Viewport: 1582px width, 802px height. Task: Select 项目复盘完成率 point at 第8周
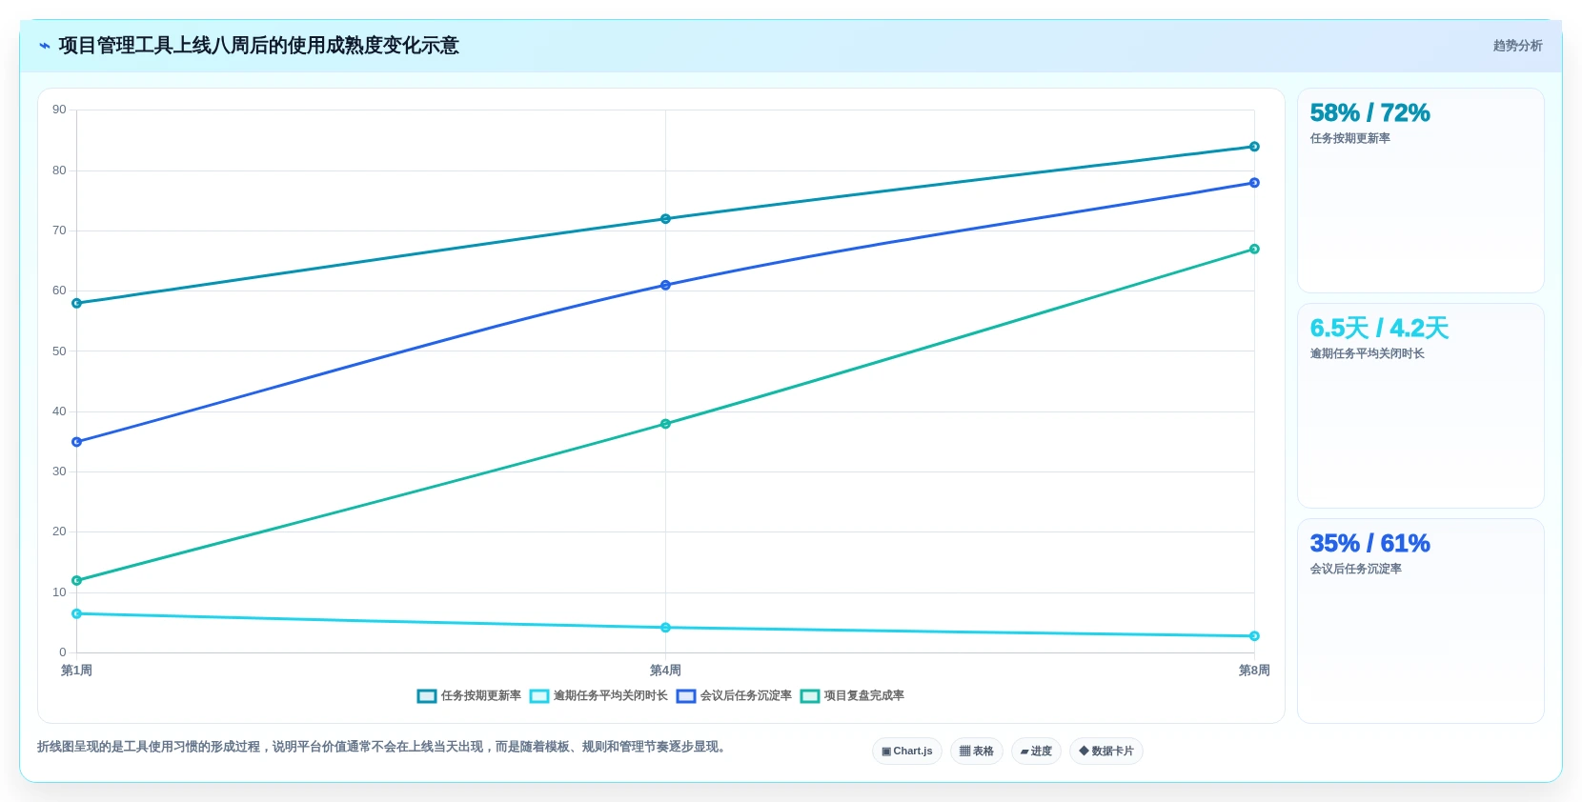(1254, 250)
